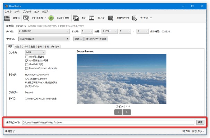The height and width of the screenshot is (138, 210).
Task: Start encoding with the green play icon
Action: click(51, 18)
